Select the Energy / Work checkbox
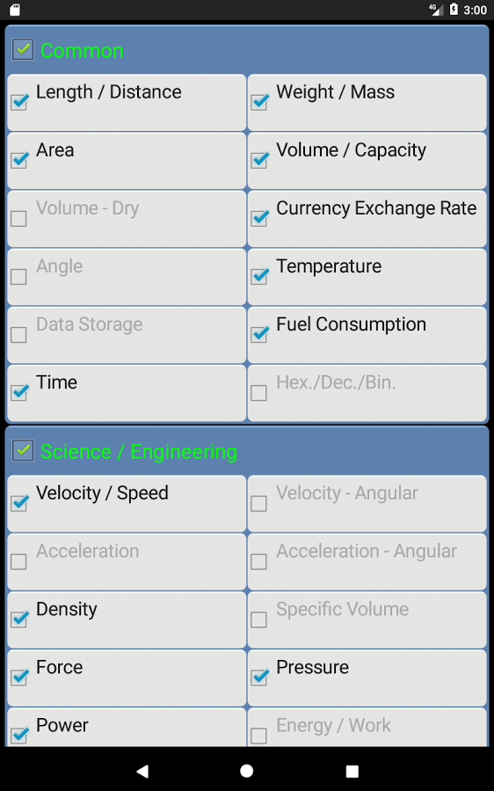The height and width of the screenshot is (791, 494). tap(258, 735)
